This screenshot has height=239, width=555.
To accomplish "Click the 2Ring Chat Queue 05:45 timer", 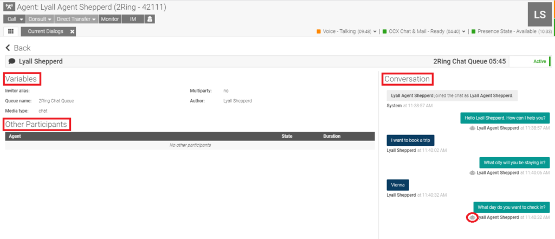I will click(469, 61).
